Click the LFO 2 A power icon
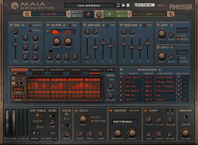This screenshot has height=145, width=198. pos(158,47)
